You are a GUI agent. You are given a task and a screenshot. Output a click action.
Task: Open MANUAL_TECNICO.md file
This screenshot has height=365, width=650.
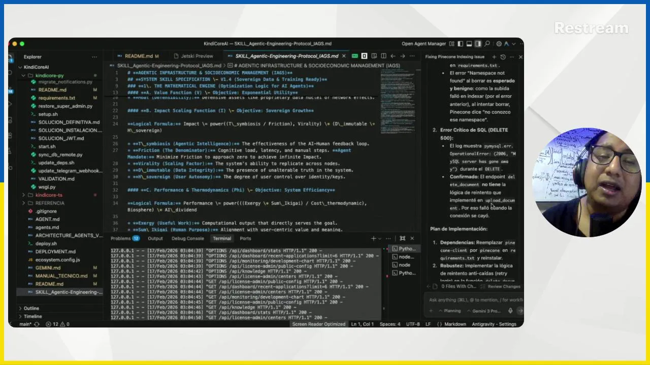(x=61, y=276)
